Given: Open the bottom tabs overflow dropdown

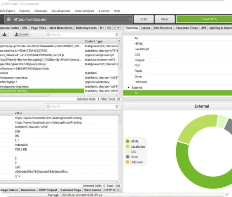Looking at the screenshot, I should point(118,190).
